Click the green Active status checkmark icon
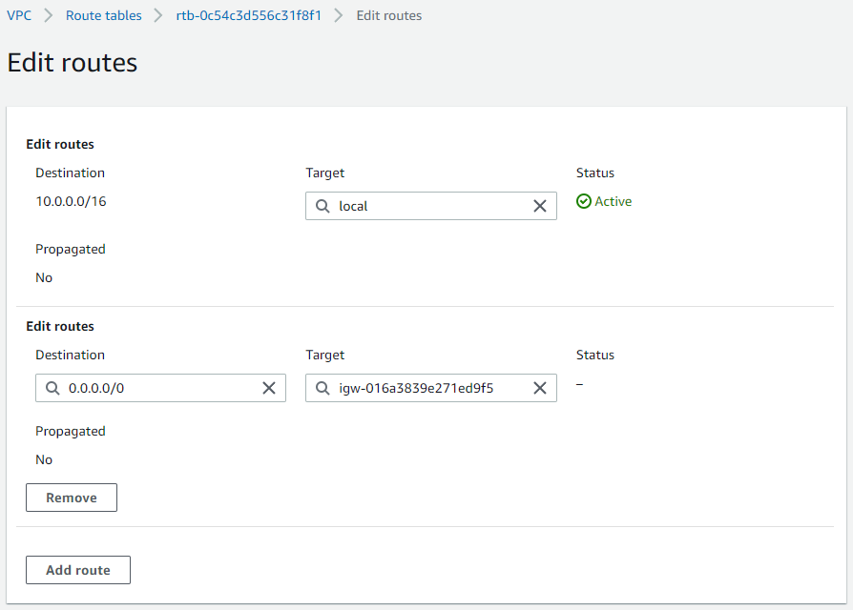The width and height of the screenshot is (853, 610). pyautogui.click(x=583, y=201)
